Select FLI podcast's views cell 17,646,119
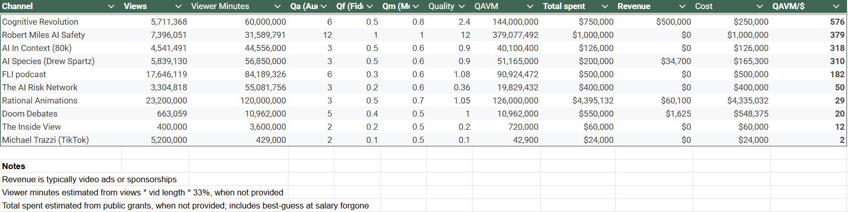 (166, 74)
